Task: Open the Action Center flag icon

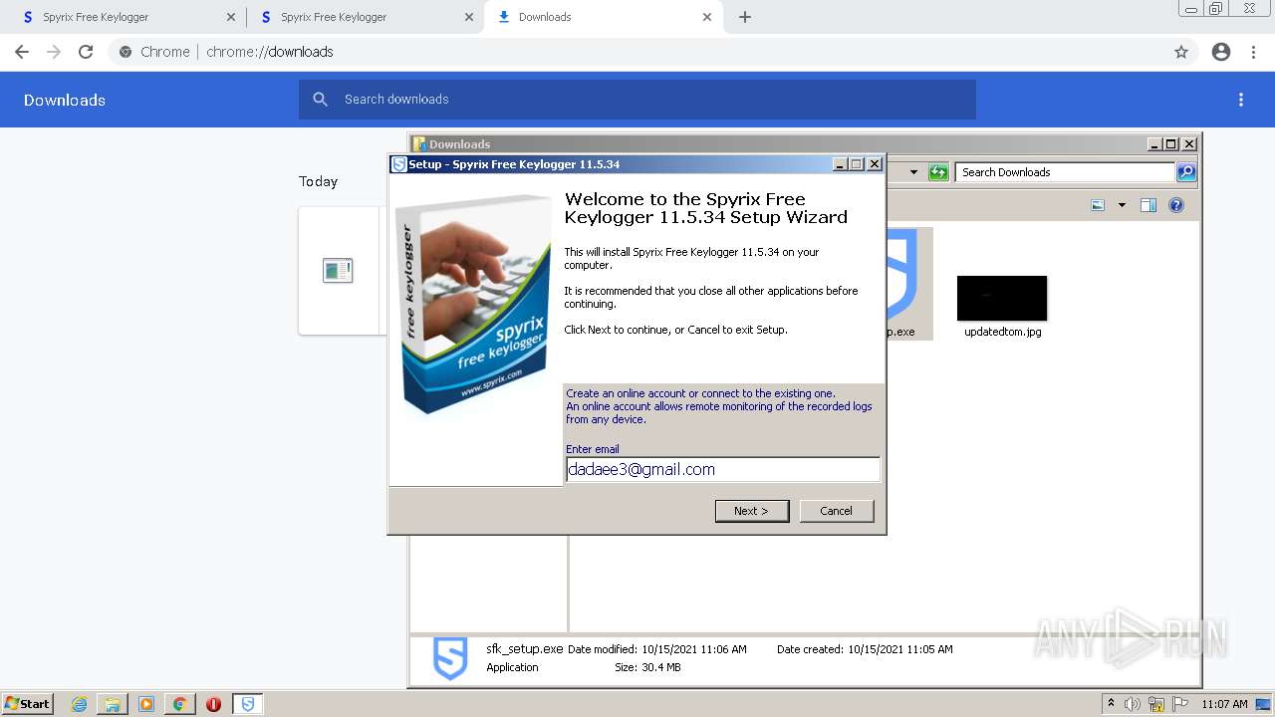Action: [1180, 704]
